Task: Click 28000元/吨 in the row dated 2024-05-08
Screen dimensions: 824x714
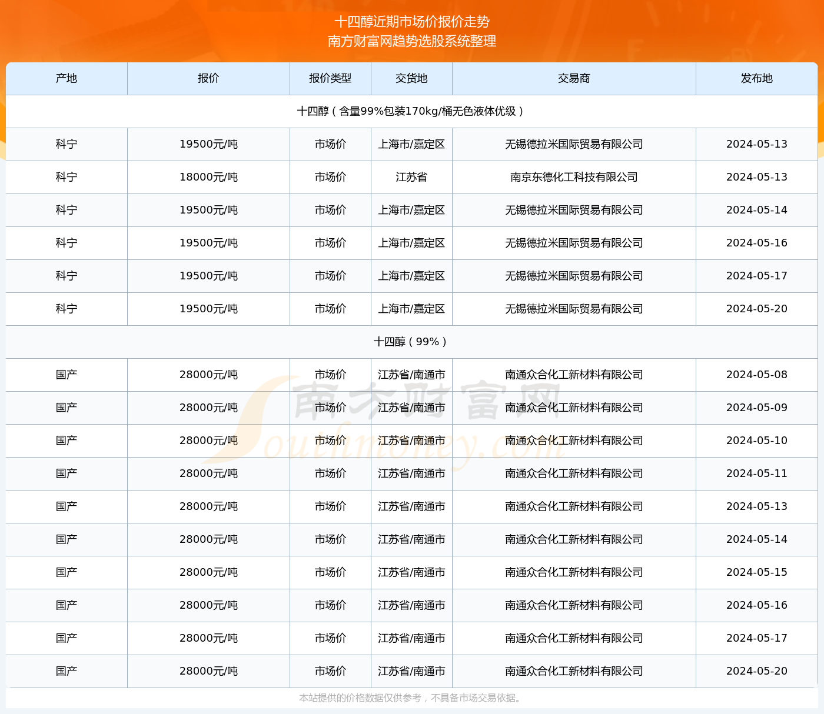Action: coord(208,375)
